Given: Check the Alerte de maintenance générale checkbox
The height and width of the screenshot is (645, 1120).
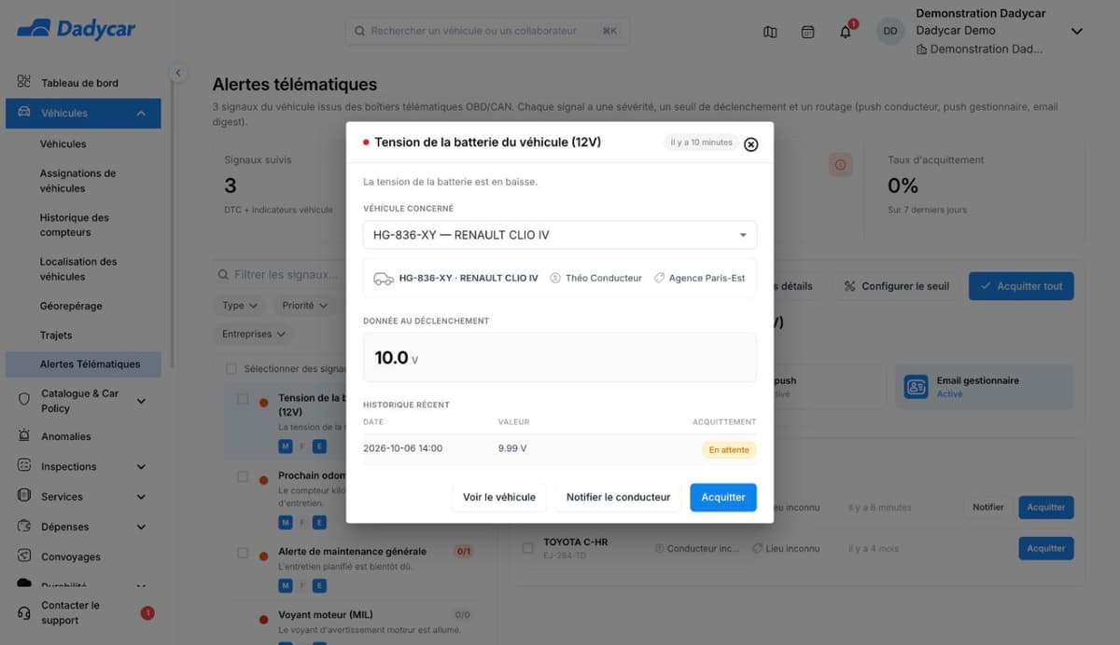Looking at the screenshot, I should coord(243,553).
